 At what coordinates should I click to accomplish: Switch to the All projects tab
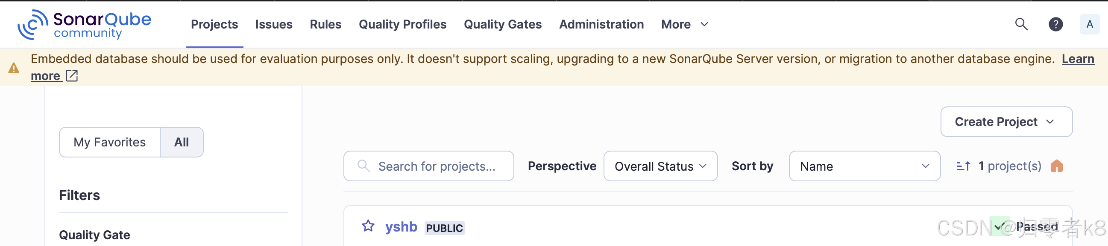pyautogui.click(x=181, y=142)
